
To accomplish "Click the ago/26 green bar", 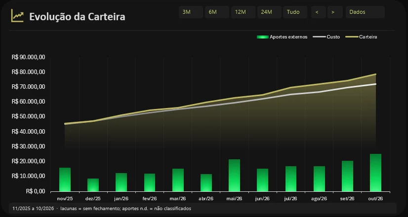I will 319,179.
